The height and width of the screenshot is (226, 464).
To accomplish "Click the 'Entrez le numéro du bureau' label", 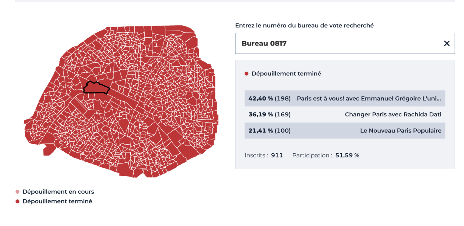I will pos(304,26).
